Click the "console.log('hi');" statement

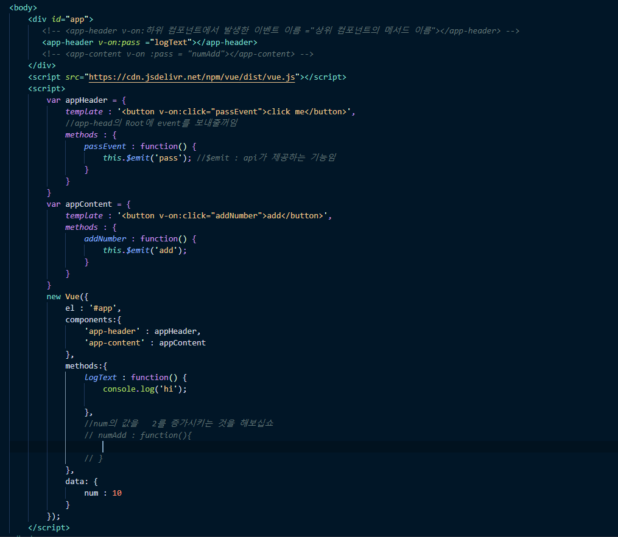coord(145,389)
